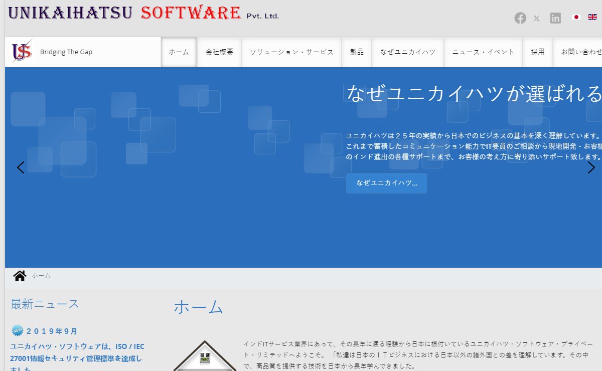Click the なぜユニカイハツが選ばれる slide title
Viewport: 602px width, 371px height.
coord(474,94)
